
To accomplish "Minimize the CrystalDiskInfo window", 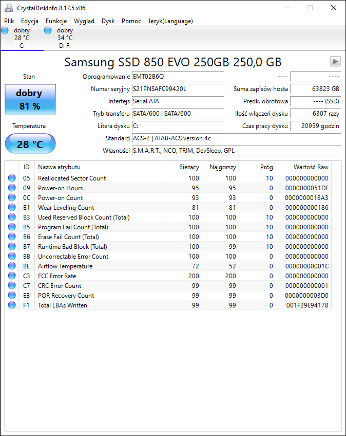I will (287, 8).
